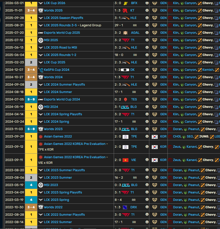Click the info icon in Worlds 2025 row
Image resolution: width=220 pixels, height=229 pixels.
tap(147, 10)
